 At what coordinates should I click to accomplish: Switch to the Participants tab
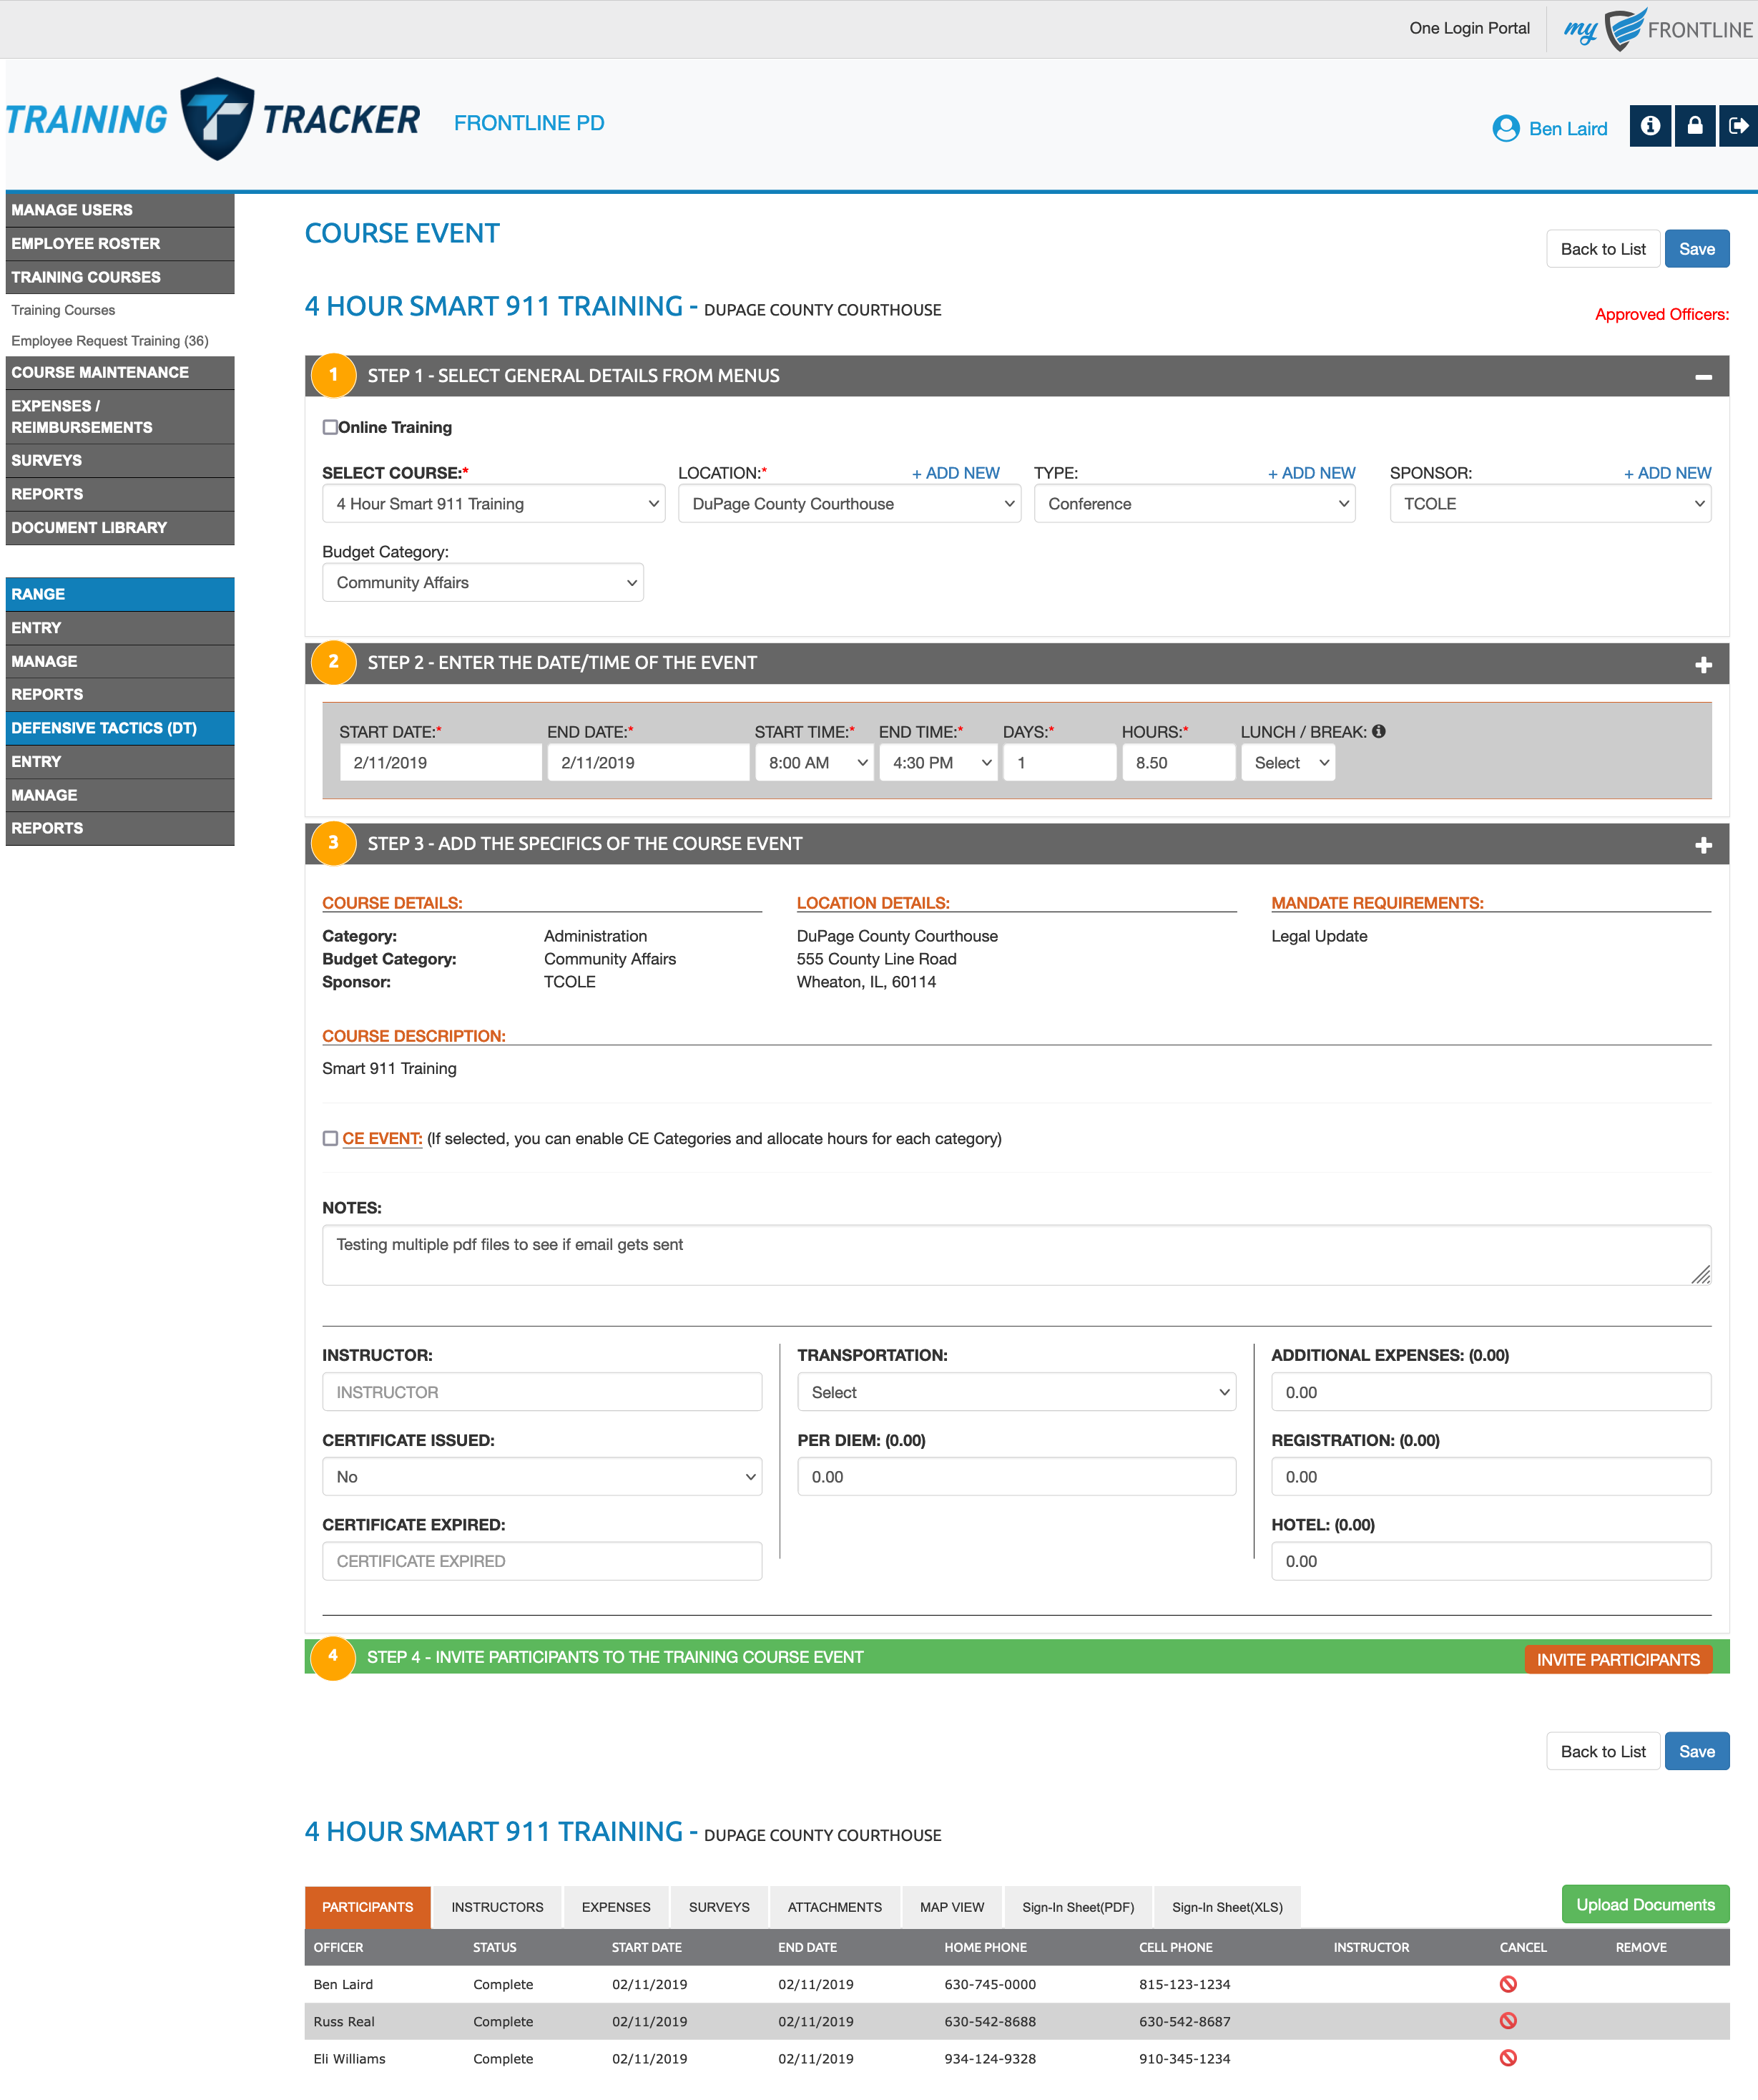point(367,1907)
